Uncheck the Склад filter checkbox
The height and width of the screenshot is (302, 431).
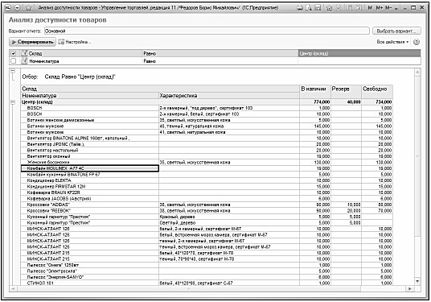13,53
